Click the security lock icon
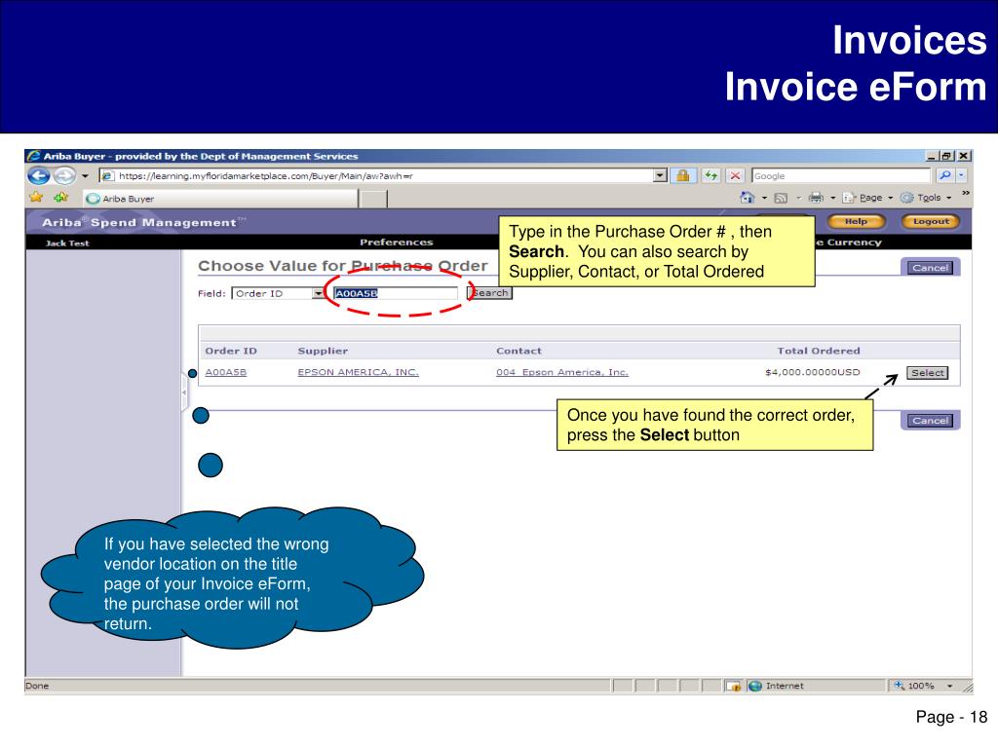 pos(683,175)
